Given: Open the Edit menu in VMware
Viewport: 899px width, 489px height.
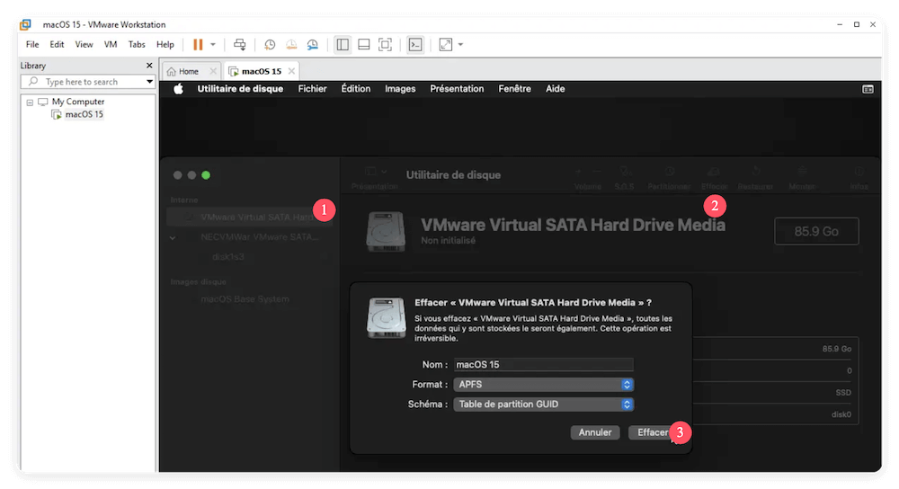Looking at the screenshot, I should [x=57, y=45].
